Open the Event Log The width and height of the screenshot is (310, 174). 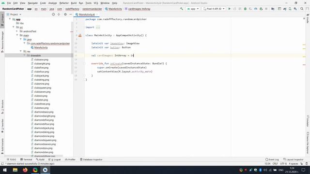272,159
